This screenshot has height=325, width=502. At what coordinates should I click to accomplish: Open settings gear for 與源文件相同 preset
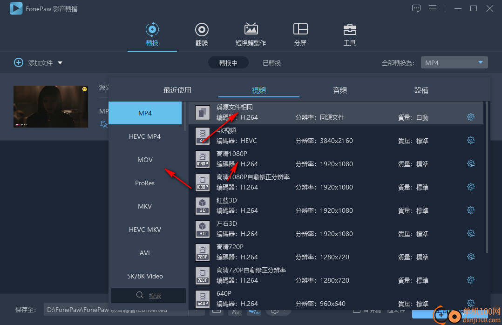(x=471, y=117)
